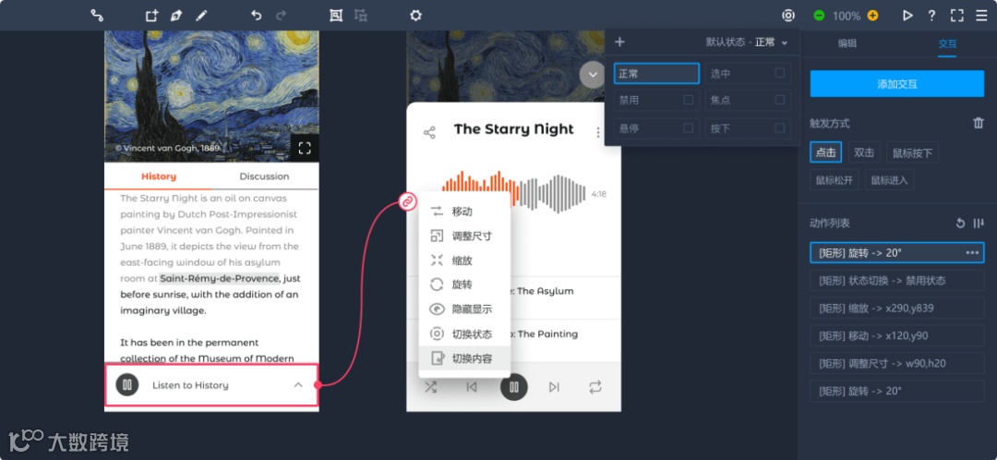Screen dimensions: 997x460
Task: Switch to the 编辑 tab
Action: [x=847, y=44]
